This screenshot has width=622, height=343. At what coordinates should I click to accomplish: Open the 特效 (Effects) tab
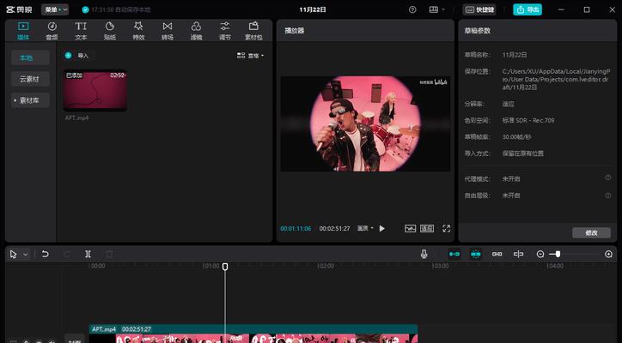[x=138, y=31]
